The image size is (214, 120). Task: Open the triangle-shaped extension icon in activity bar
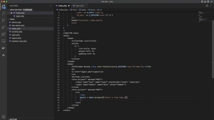(3, 55)
